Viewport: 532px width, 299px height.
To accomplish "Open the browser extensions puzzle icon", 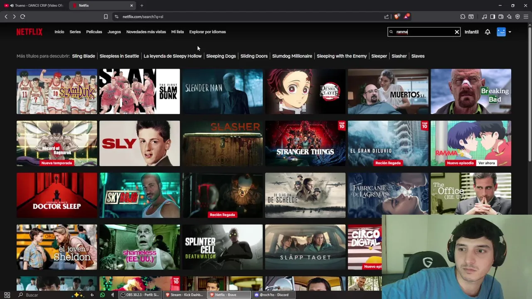I will (x=463, y=17).
